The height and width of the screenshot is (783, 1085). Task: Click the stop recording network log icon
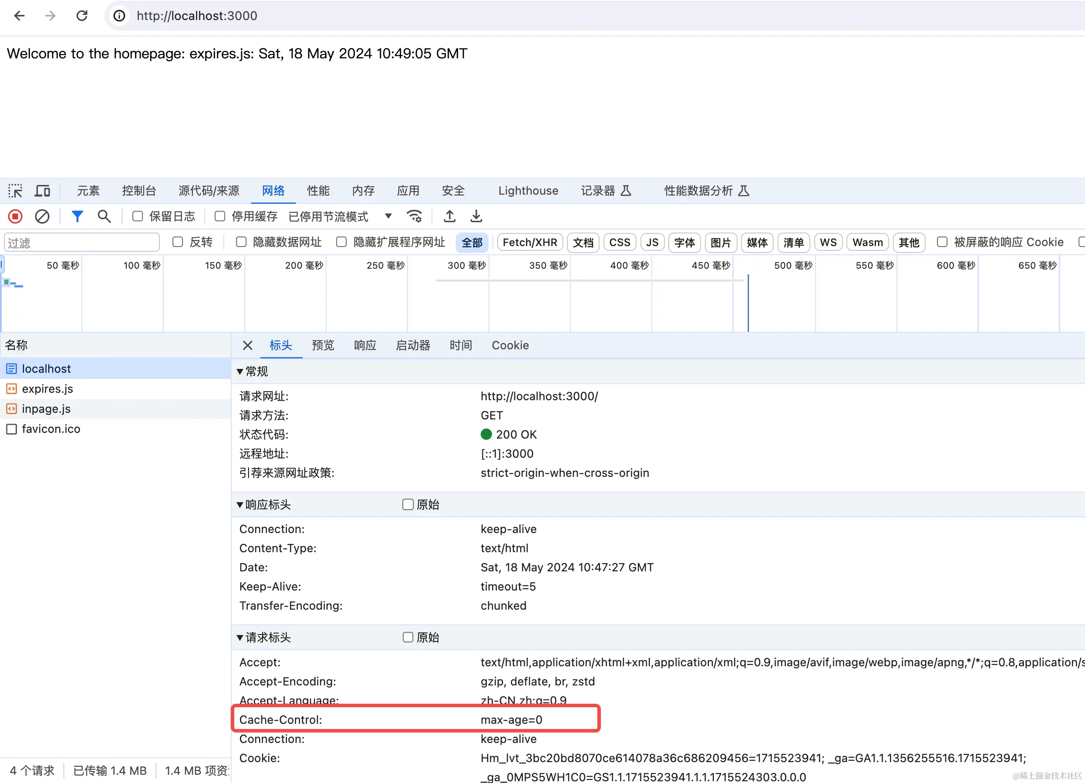coord(15,216)
